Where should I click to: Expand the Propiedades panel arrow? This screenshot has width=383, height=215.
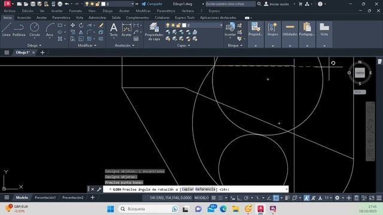[x=256, y=45]
